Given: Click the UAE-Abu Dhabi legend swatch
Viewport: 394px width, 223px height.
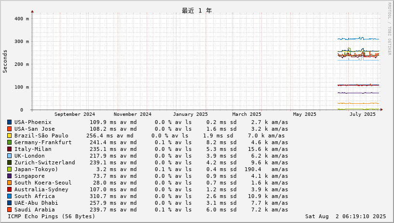Looking at the screenshot, I should click(x=9, y=203).
